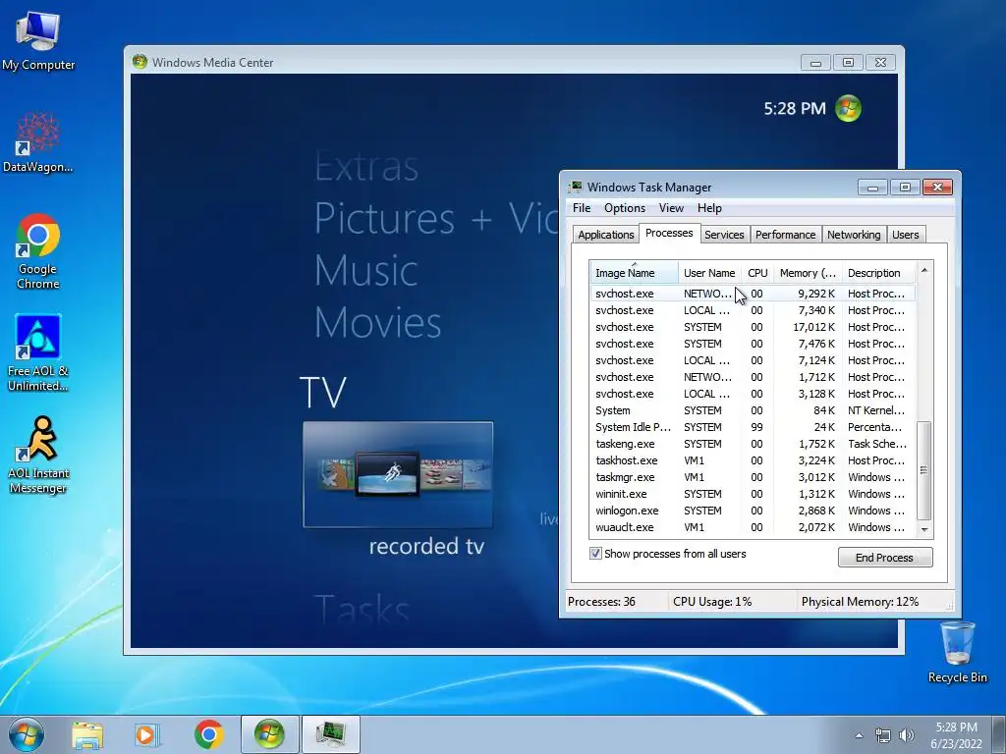
Task: Click process list scroll down arrow
Action: tap(924, 529)
